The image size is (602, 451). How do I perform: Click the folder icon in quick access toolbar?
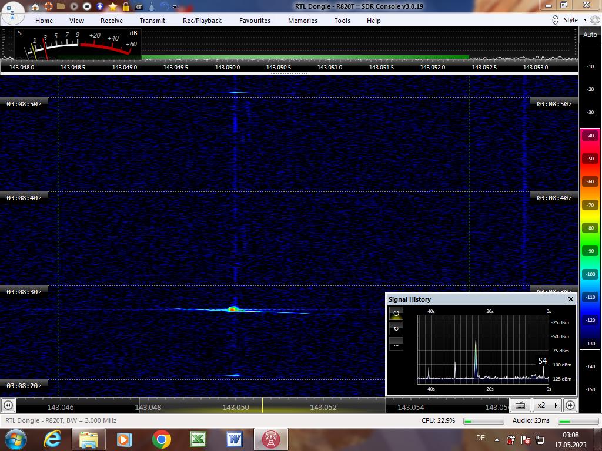(x=61, y=6)
